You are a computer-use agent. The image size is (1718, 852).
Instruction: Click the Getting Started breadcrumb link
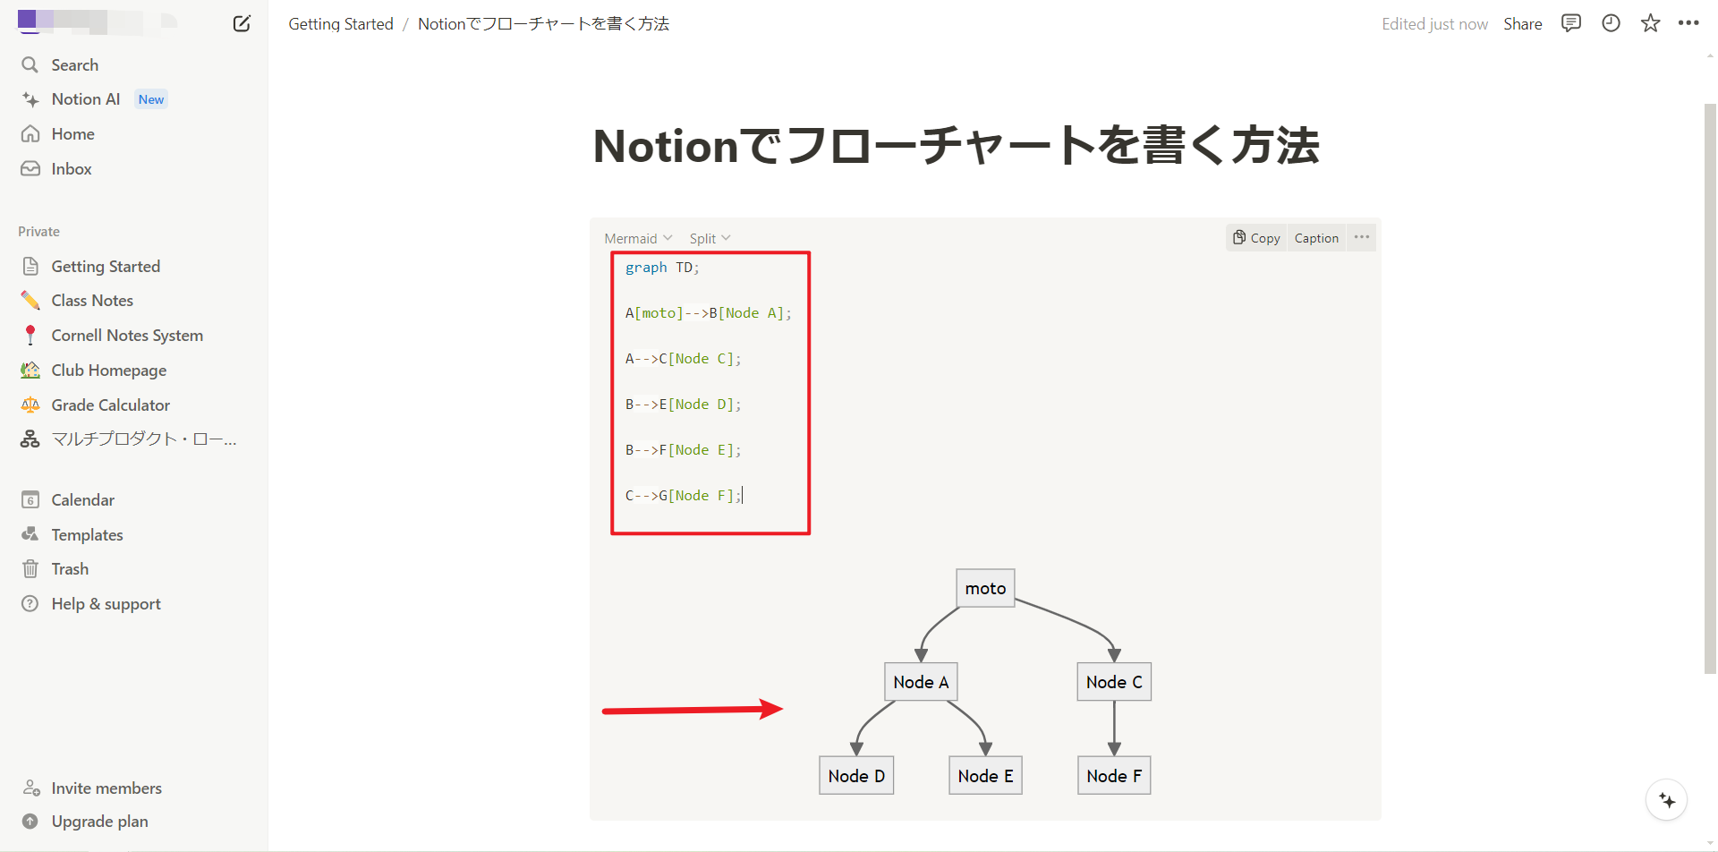pos(341,24)
